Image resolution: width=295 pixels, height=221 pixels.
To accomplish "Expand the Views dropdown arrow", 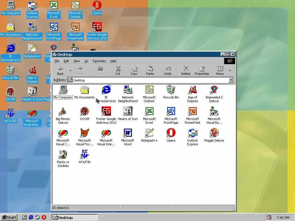I will pyautogui.click(x=230, y=71).
